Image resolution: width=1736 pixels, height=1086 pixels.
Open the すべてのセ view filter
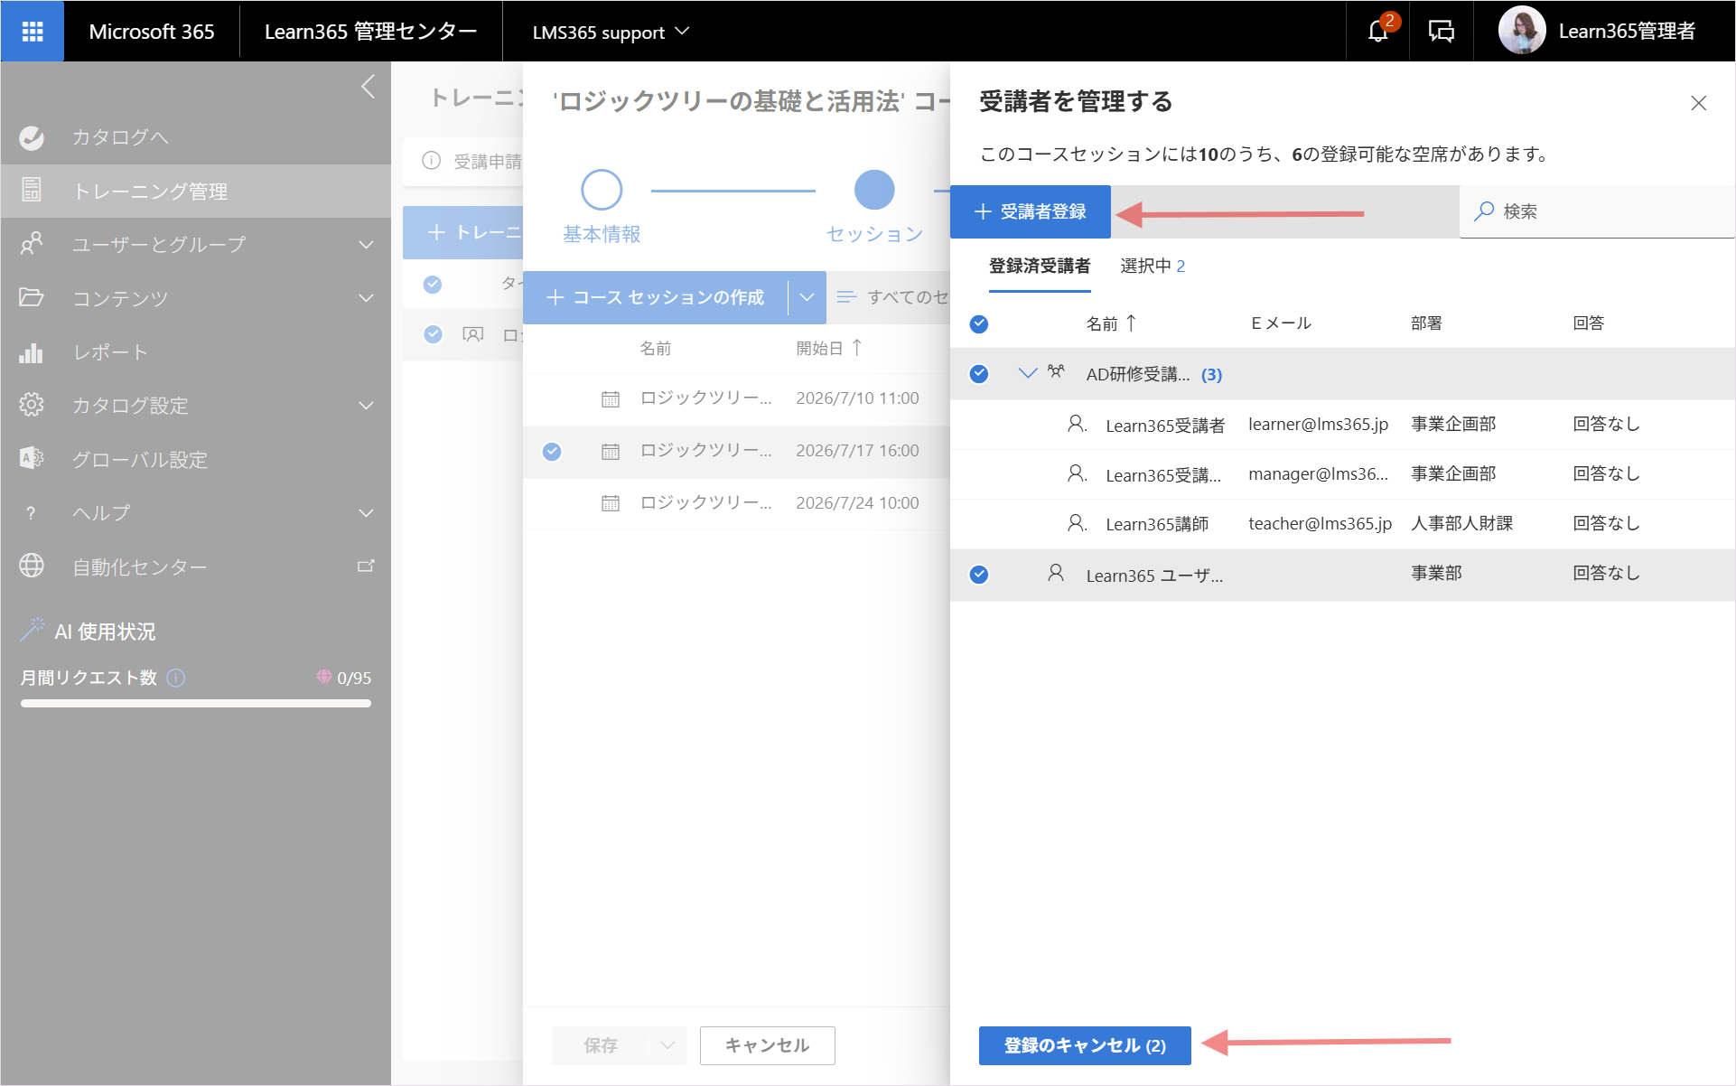(x=893, y=297)
